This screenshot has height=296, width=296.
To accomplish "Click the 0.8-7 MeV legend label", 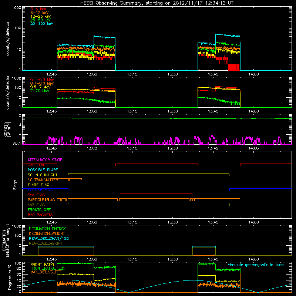I will tap(40, 87).
